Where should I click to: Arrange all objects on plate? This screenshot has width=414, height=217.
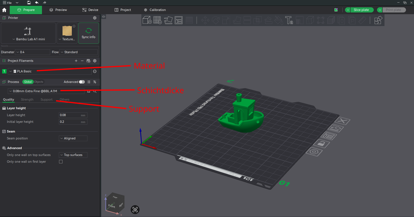point(179,20)
